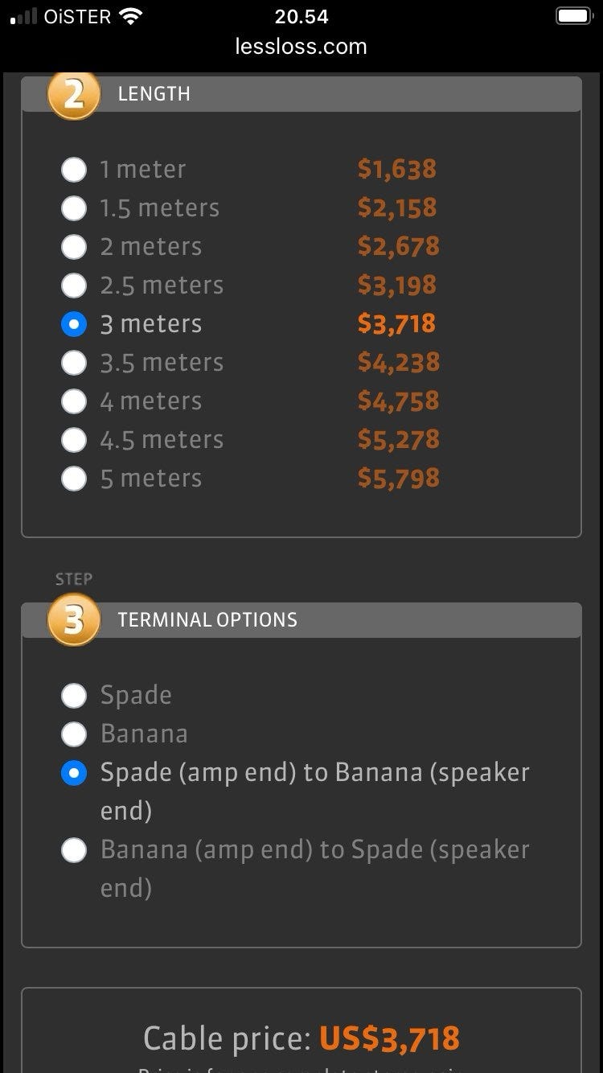Choose 3.5 meters cable length

[x=74, y=363]
